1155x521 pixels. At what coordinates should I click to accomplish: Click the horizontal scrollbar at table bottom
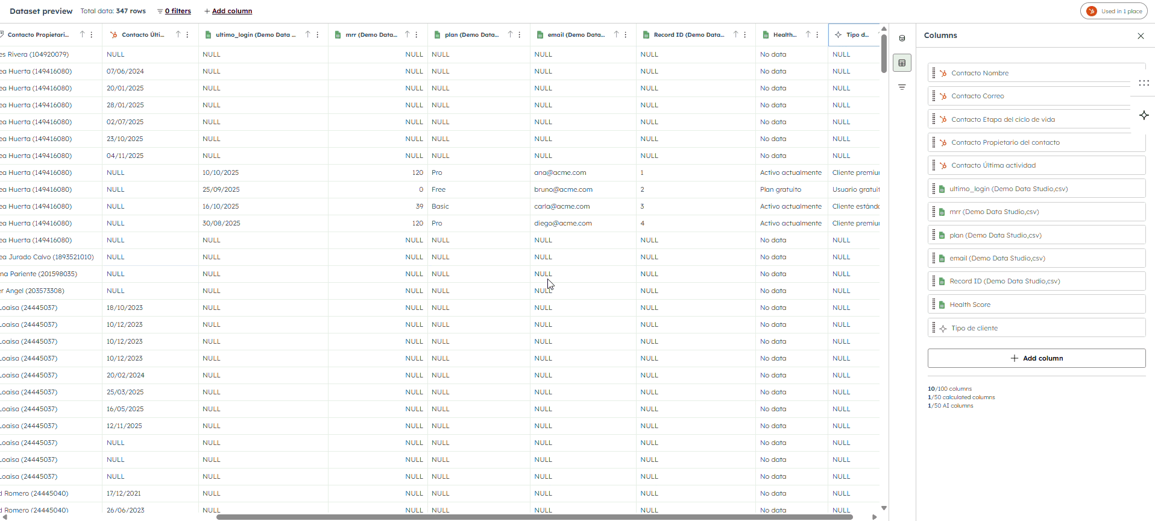[534, 517]
